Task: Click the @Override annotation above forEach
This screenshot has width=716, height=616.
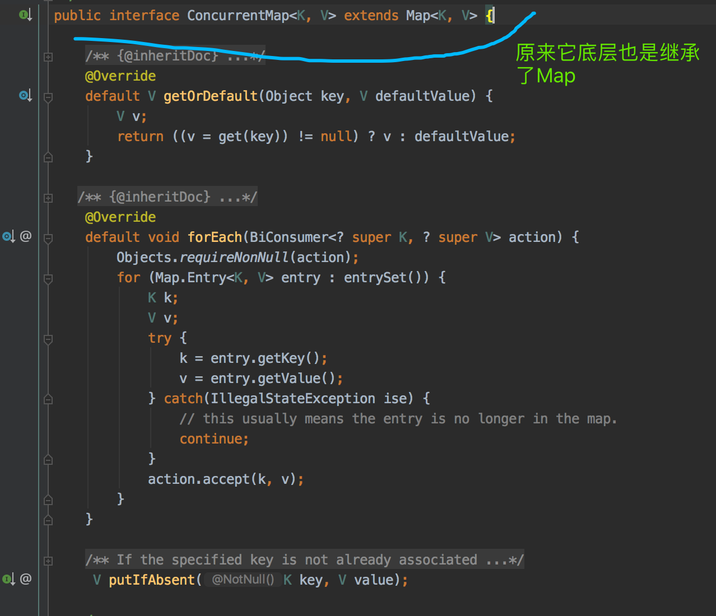Action: click(x=120, y=217)
